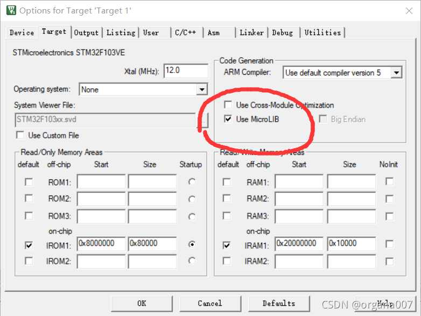The image size is (421, 316).
Task: Check the ROM2 default checkbox
Action: coord(29,199)
